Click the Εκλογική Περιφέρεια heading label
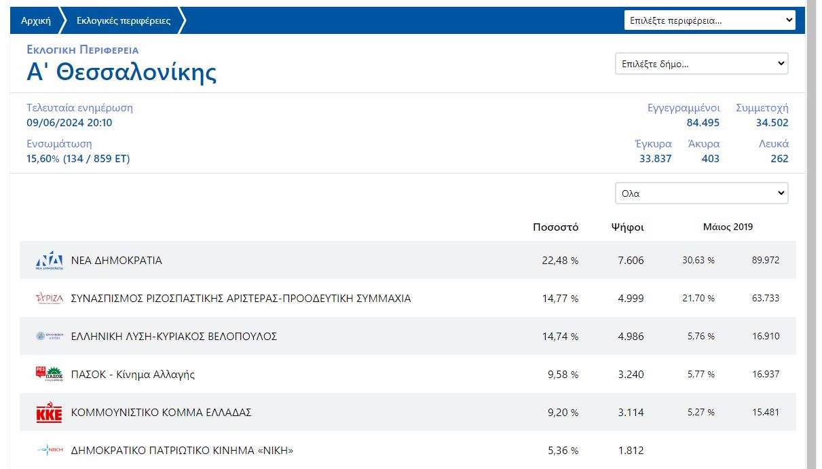The height and width of the screenshot is (469, 822). pyautogui.click(x=83, y=50)
